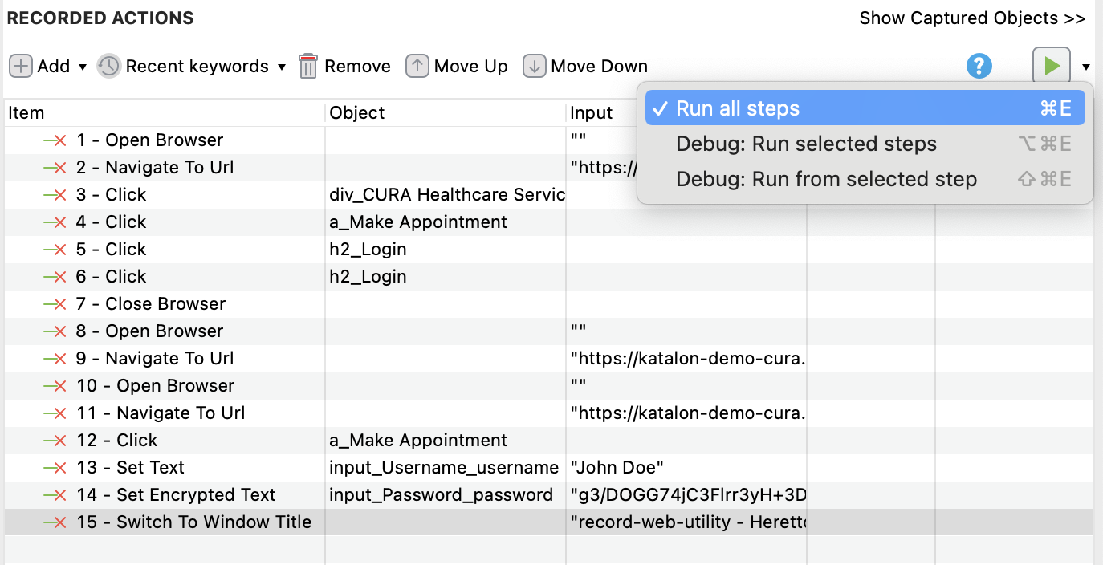Open the dropdown arrow beside Run button
Screen dimensions: 1103x565
1086,67
